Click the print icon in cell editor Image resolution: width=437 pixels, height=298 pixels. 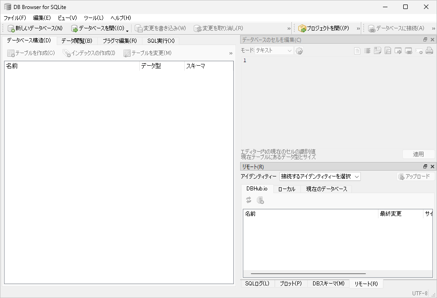429,51
